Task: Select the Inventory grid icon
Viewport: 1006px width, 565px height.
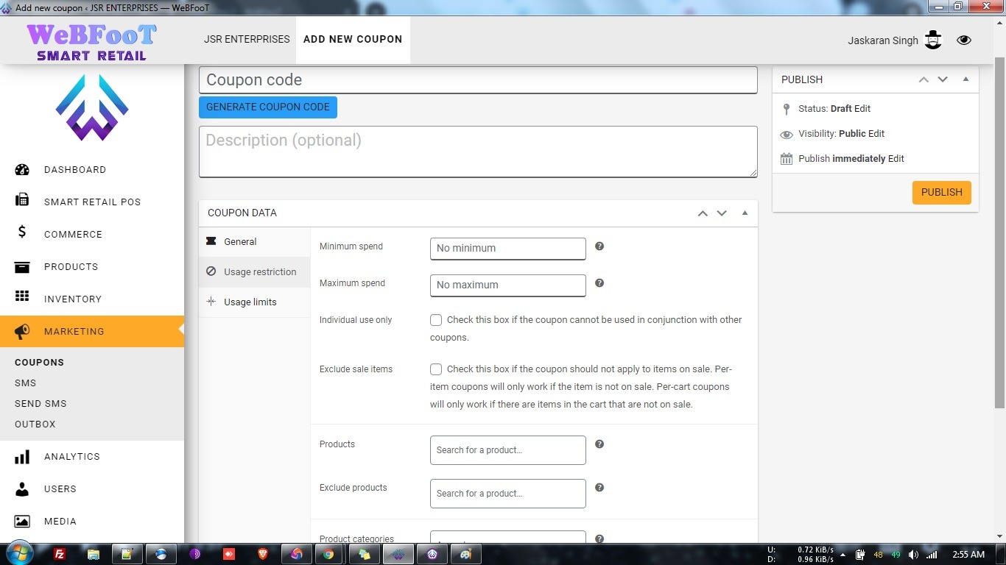Action: coord(22,296)
